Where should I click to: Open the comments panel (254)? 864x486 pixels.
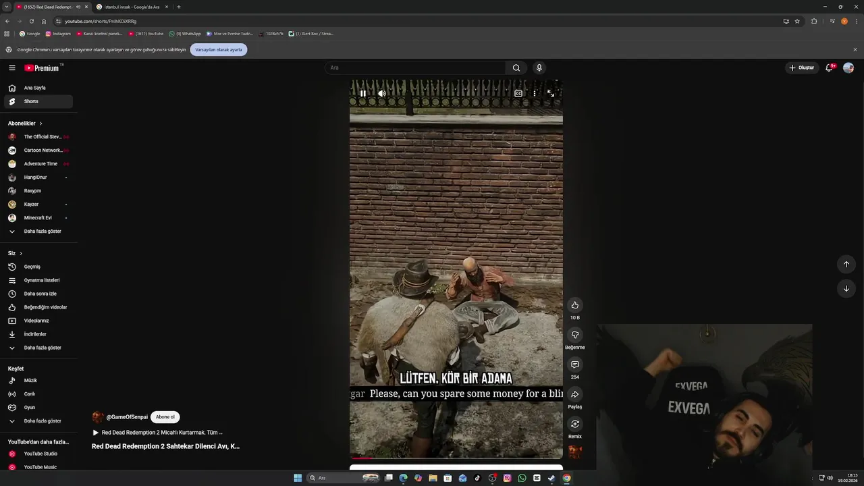(x=575, y=364)
